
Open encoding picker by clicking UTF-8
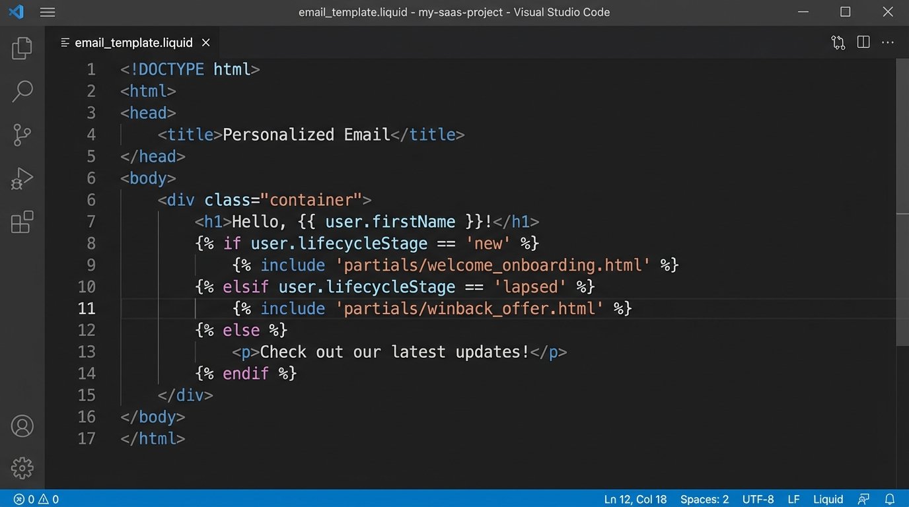(x=758, y=499)
